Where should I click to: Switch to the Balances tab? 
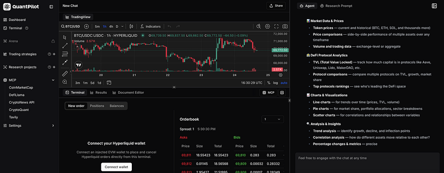point(117,106)
